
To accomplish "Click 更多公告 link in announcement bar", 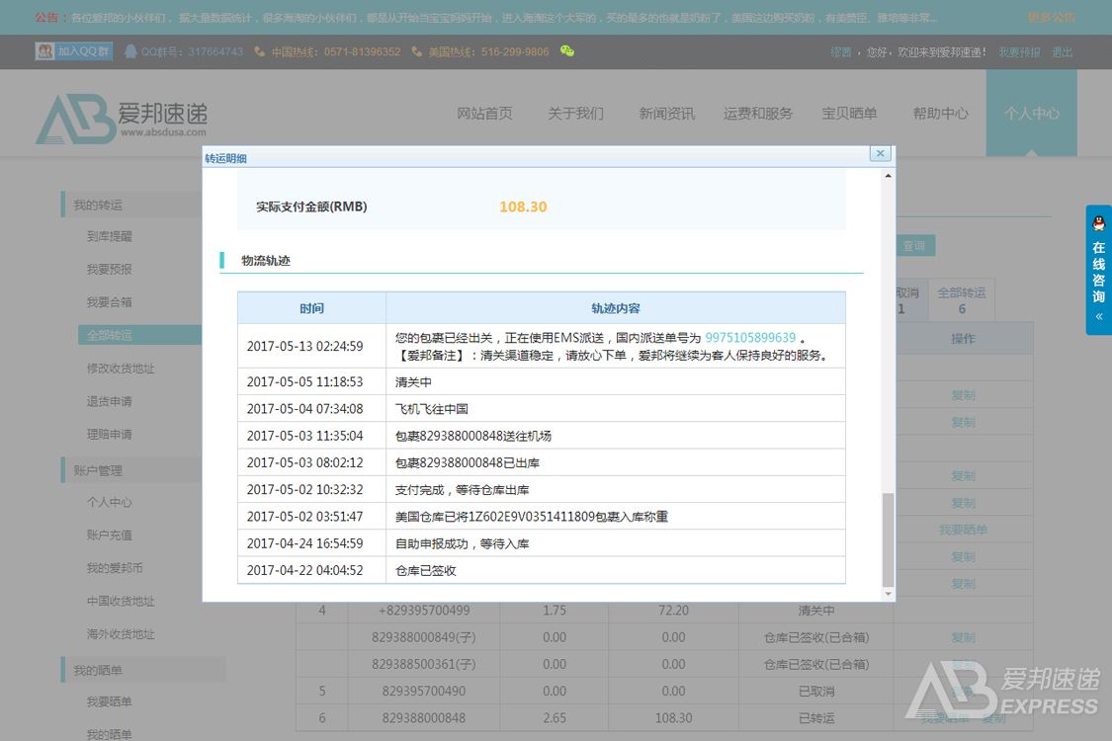I will point(1051,18).
